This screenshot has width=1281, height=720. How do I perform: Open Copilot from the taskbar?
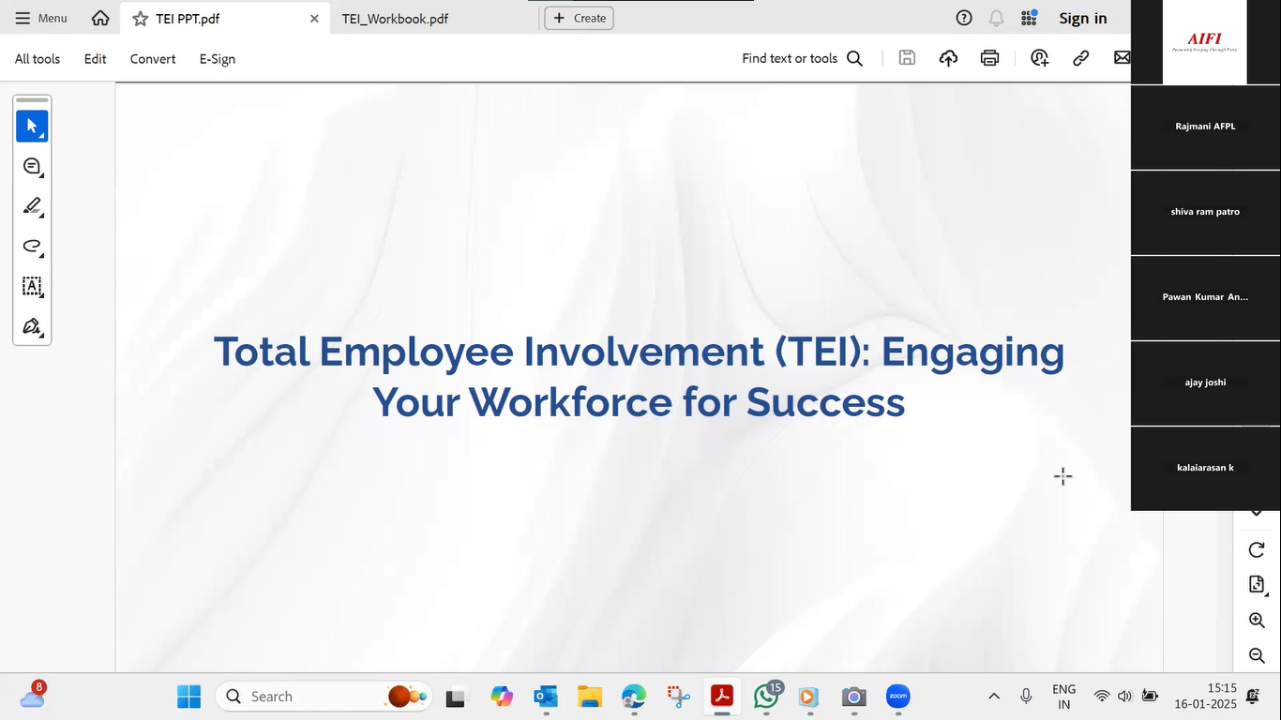(502, 697)
